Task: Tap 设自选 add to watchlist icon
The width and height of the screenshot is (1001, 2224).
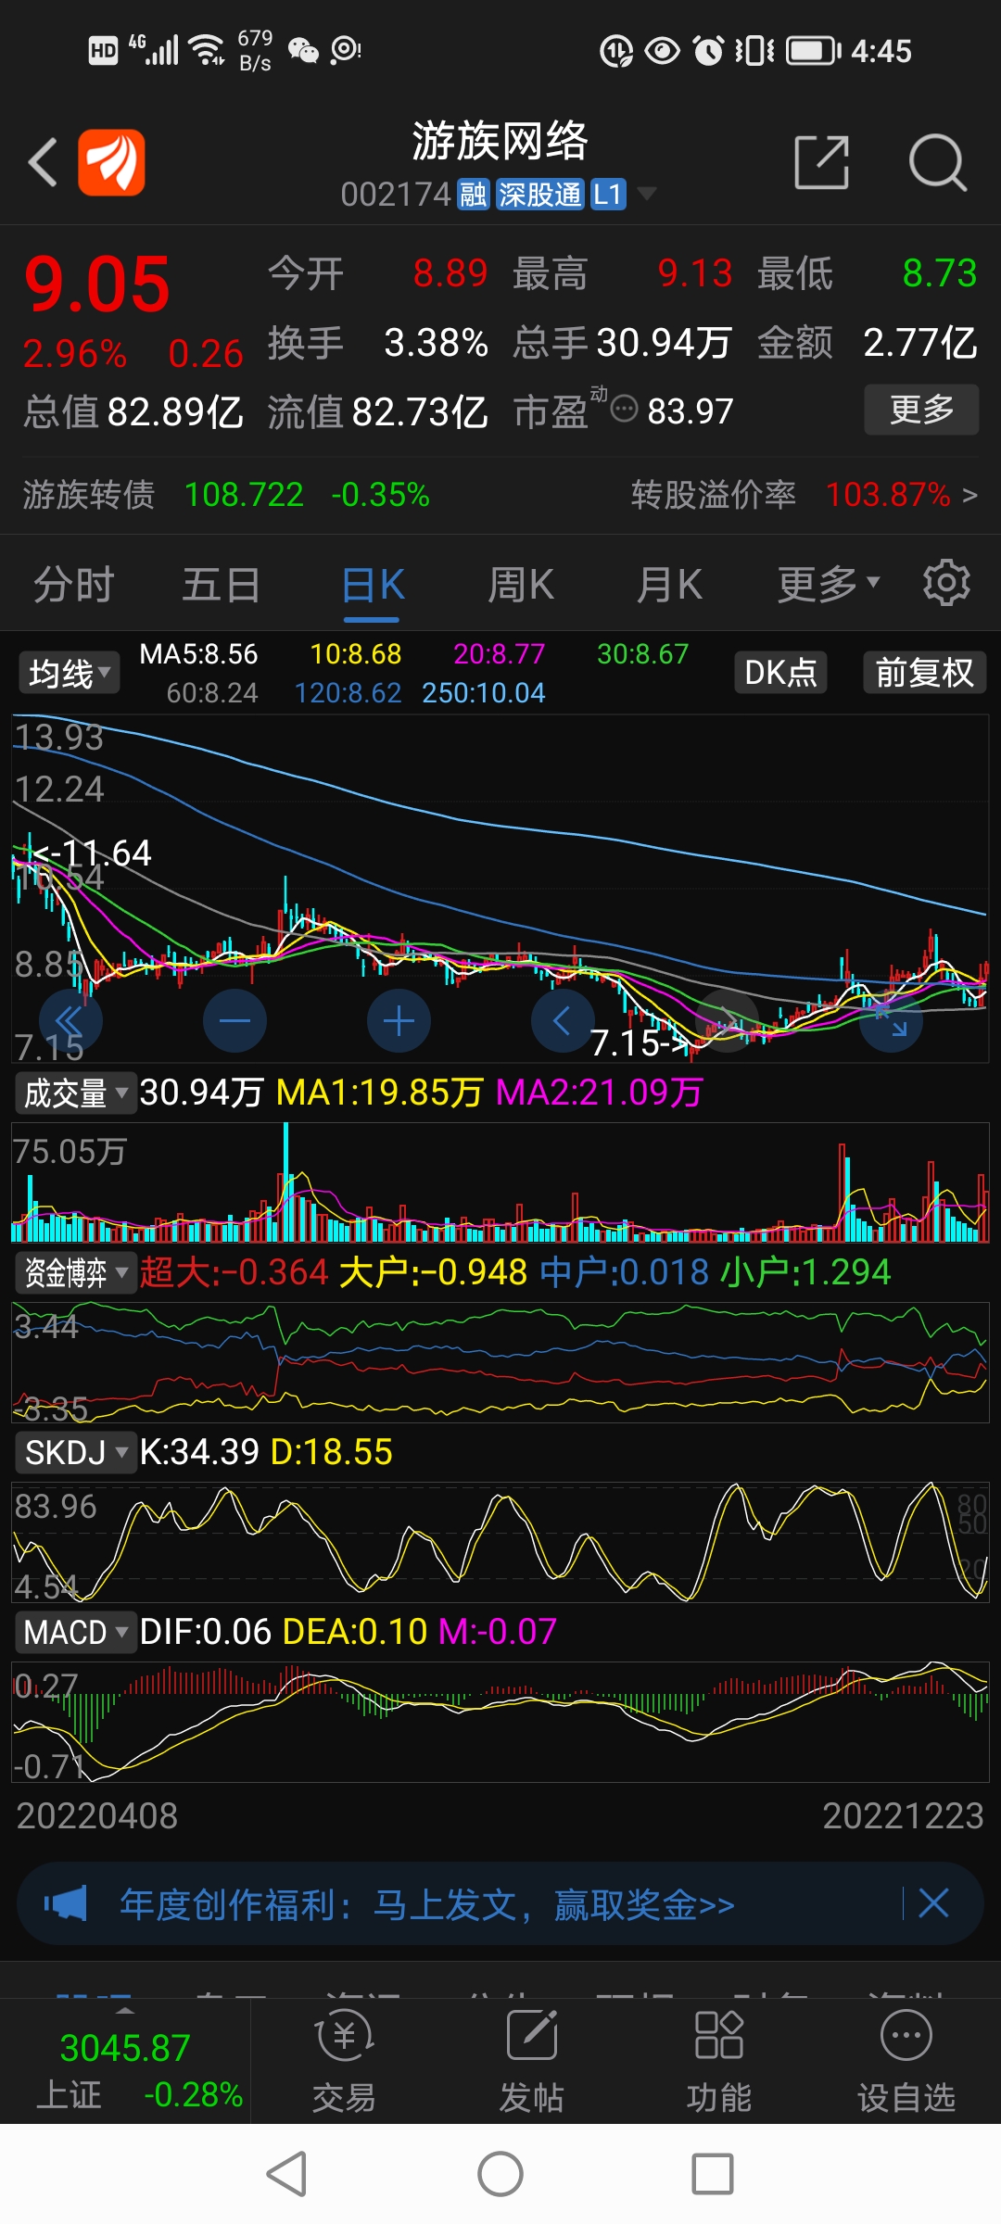Action: pos(906,2062)
